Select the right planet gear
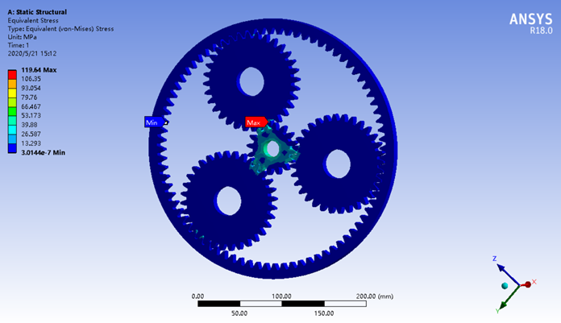Screen dimensions: 561x323 (337, 164)
